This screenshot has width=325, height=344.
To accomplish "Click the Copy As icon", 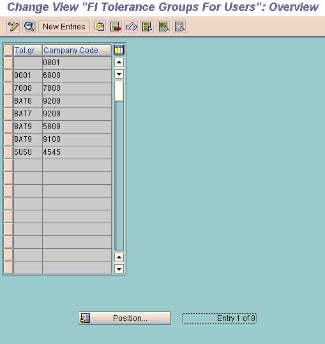I will click(x=100, y=27).
